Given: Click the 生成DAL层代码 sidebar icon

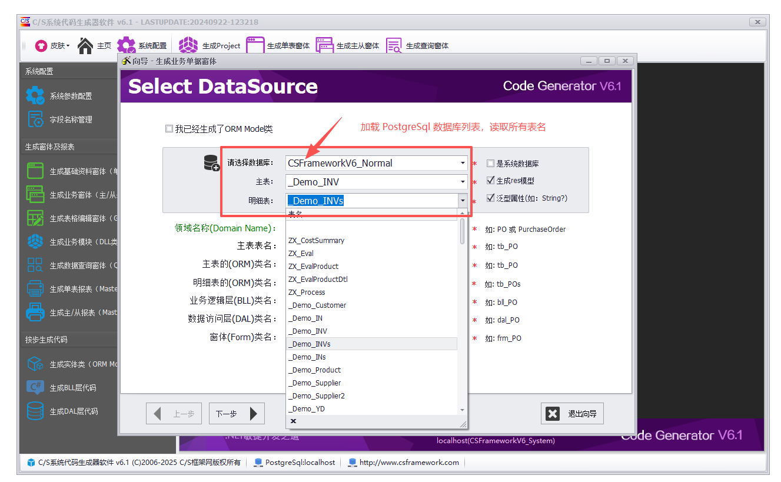Looking at the screenshot, I should coord(64,411).
